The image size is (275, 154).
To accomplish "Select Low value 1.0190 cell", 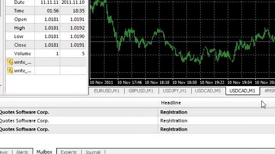I will (x=73, y=36).
